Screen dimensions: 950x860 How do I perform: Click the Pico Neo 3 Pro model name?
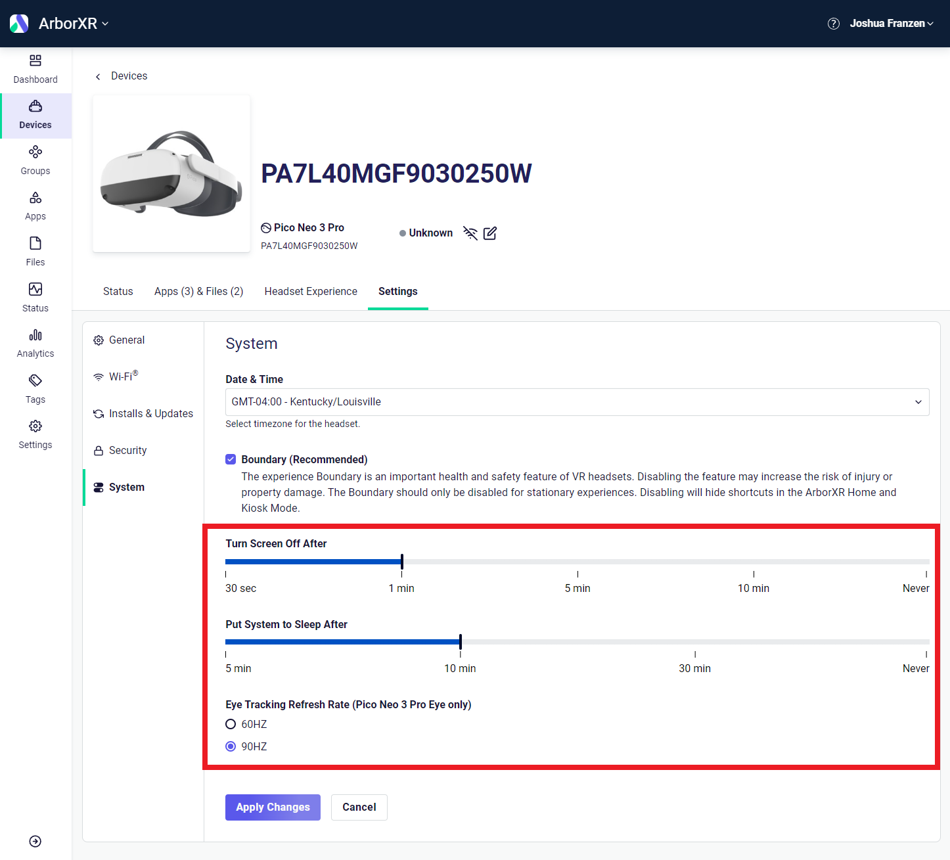(309, 228)
